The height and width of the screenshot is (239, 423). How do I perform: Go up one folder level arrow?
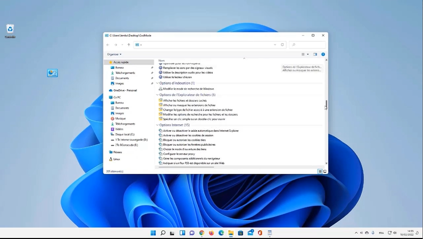coord(128,45)
